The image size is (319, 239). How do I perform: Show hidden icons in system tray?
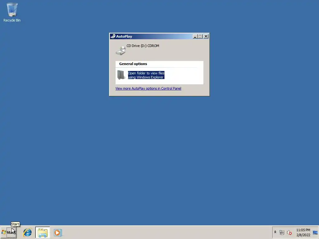(275, 232)
